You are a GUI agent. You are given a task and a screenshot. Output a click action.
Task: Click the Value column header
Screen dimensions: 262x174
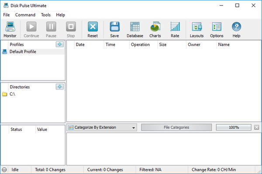tap(50, 129)
